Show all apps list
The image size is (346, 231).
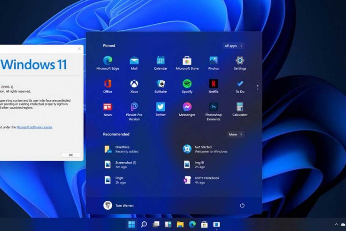[233, 46]
